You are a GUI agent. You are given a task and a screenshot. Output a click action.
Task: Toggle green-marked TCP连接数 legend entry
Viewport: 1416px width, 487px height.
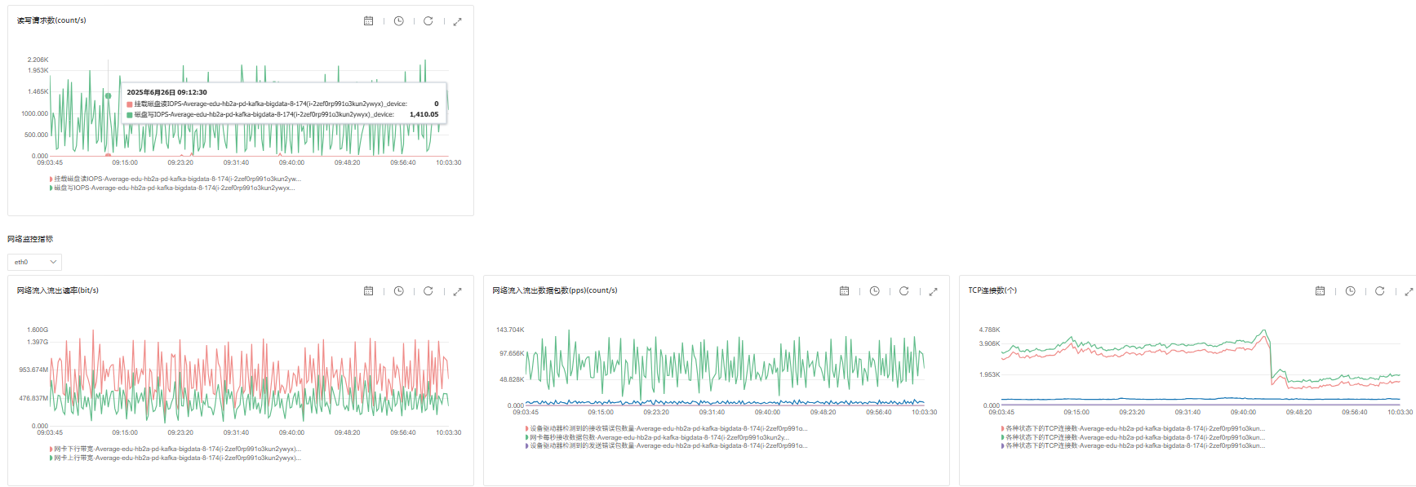click(1133, 437)
